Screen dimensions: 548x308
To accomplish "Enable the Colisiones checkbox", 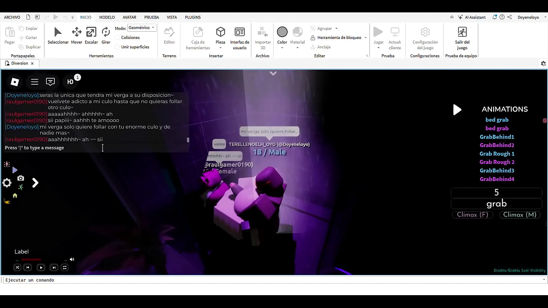I will [x=118, y=38].
